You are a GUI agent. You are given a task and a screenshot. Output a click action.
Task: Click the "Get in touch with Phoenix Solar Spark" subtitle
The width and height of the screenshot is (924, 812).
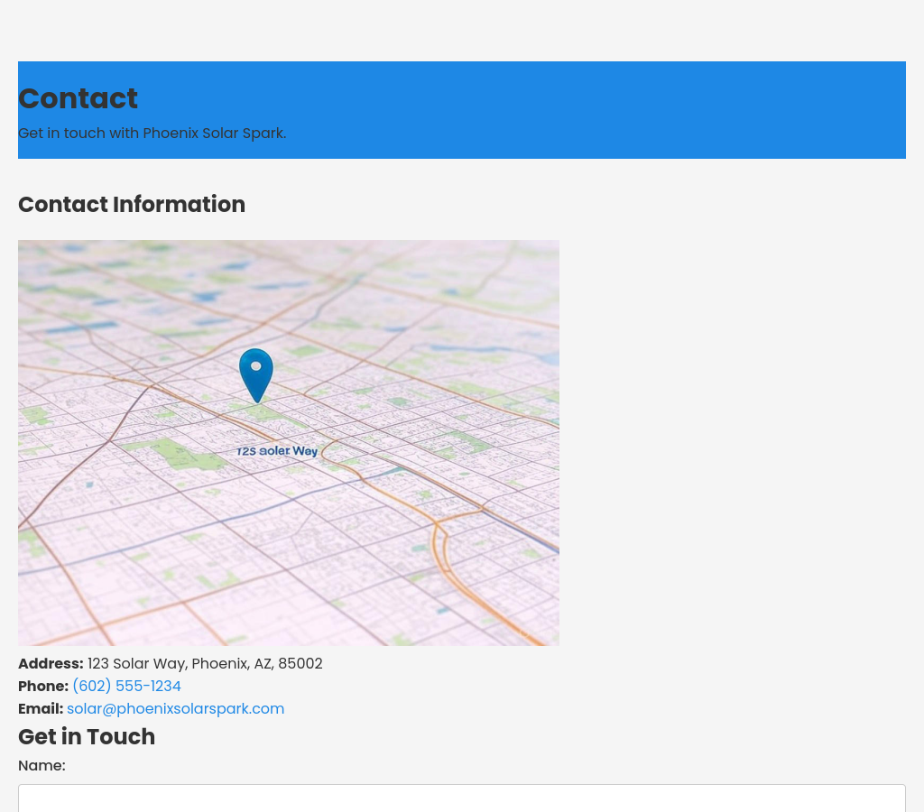pos(152,134)
